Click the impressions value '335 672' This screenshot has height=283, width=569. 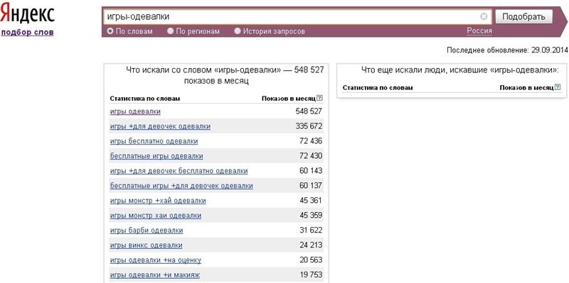(309, 126)
